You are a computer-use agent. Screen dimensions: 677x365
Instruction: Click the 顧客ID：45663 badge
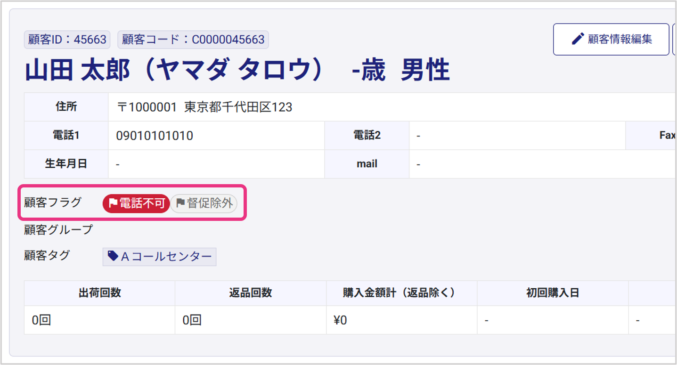(67, 40)
